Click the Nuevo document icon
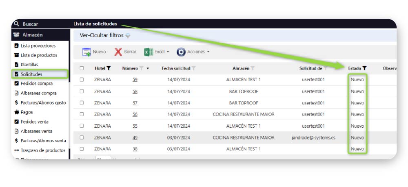The width and height of the screenshot is (408, 187). pyautogui.click(x=86, y=52)
